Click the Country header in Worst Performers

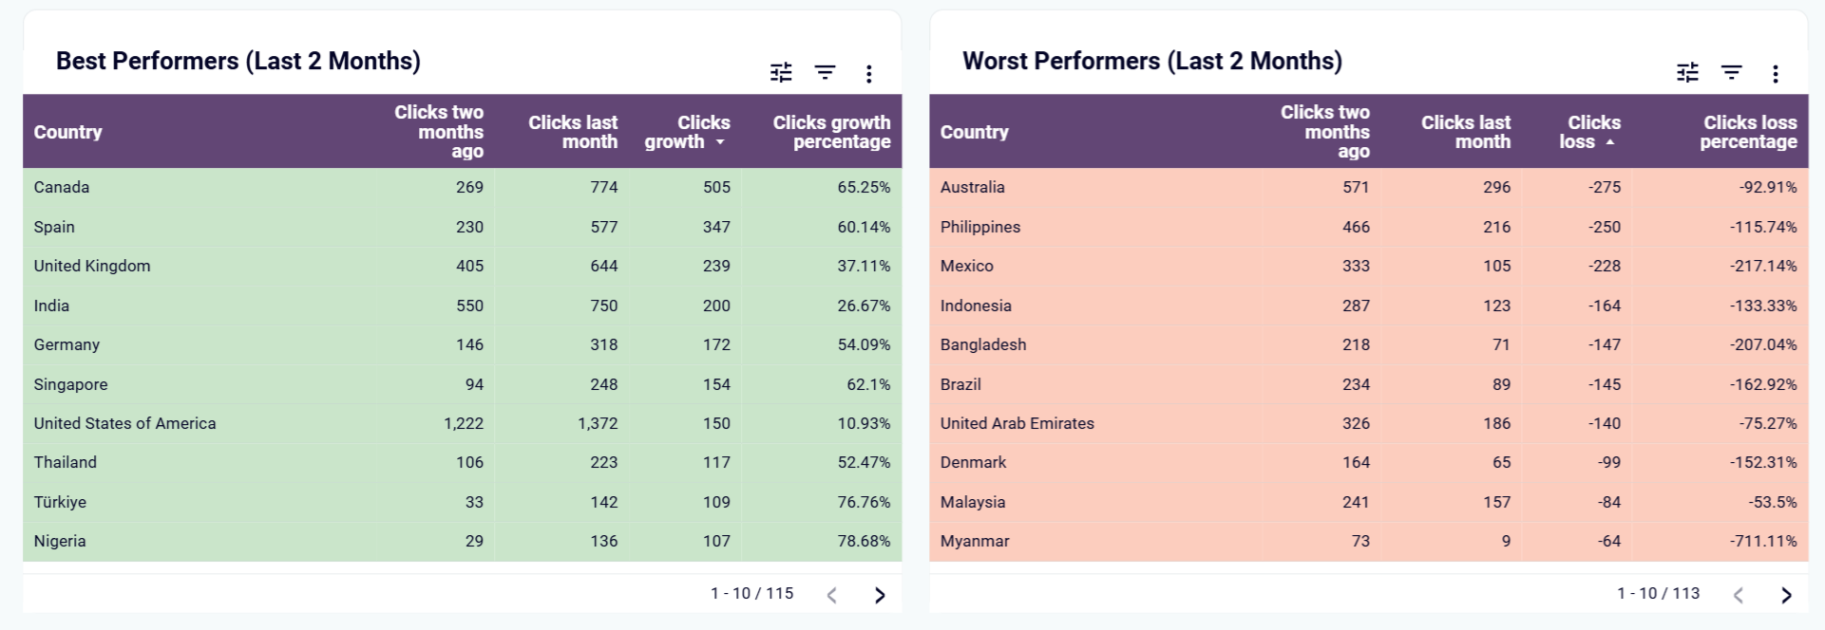tap(975, 132)
